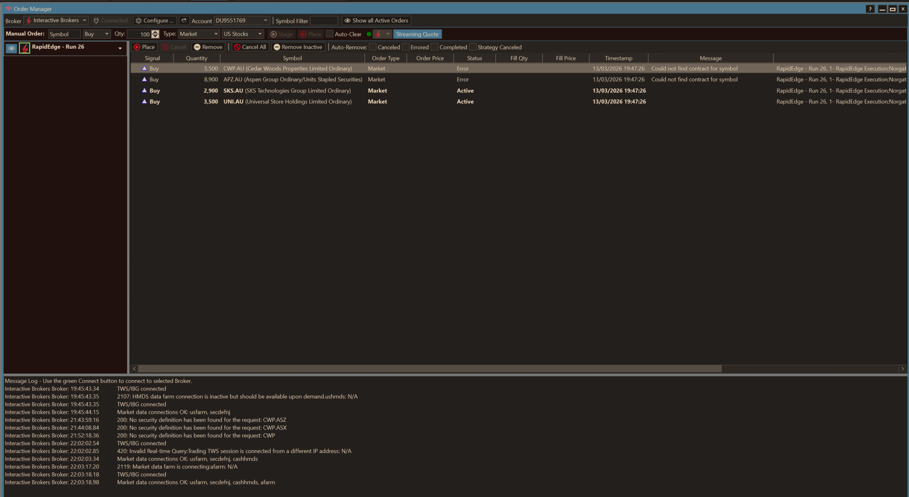
Task: Click the Quantity column header
Action: tap(196, 58)
